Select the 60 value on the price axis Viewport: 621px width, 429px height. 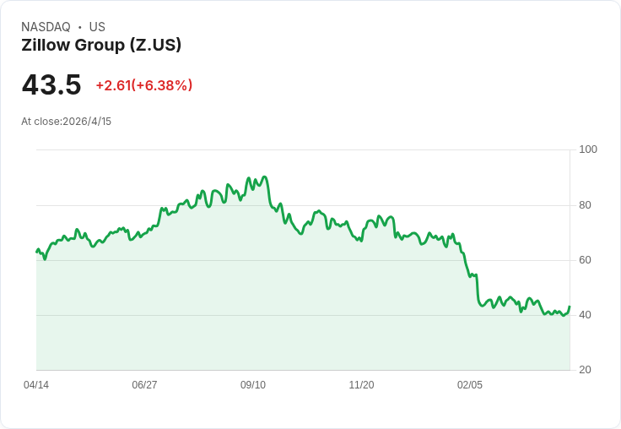(x=585, y=260)
